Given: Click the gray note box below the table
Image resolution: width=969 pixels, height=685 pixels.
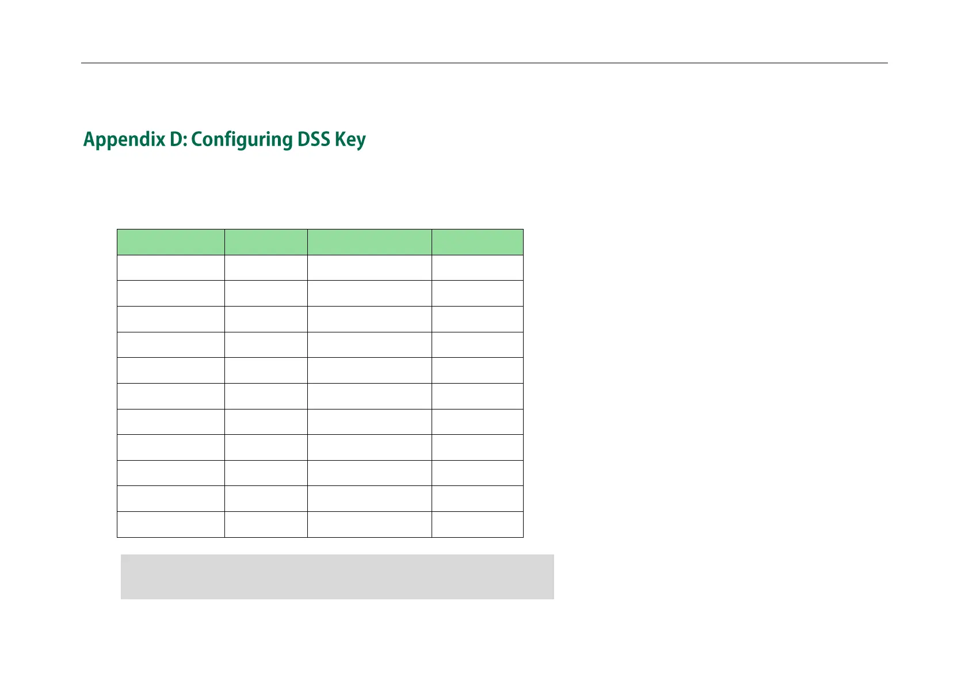Looking at the screenshot, I should [x=337, y=577].
